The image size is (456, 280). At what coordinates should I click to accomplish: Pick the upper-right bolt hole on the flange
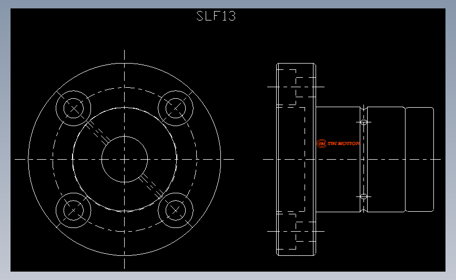coord(176,108)
